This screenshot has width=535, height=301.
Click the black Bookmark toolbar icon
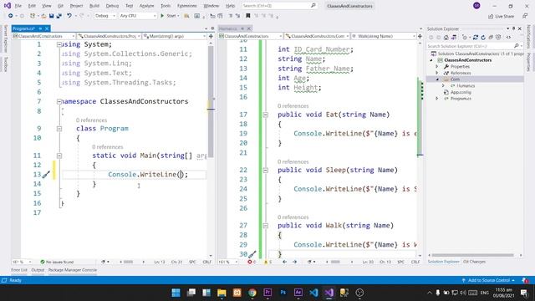[x=248, y=16]
